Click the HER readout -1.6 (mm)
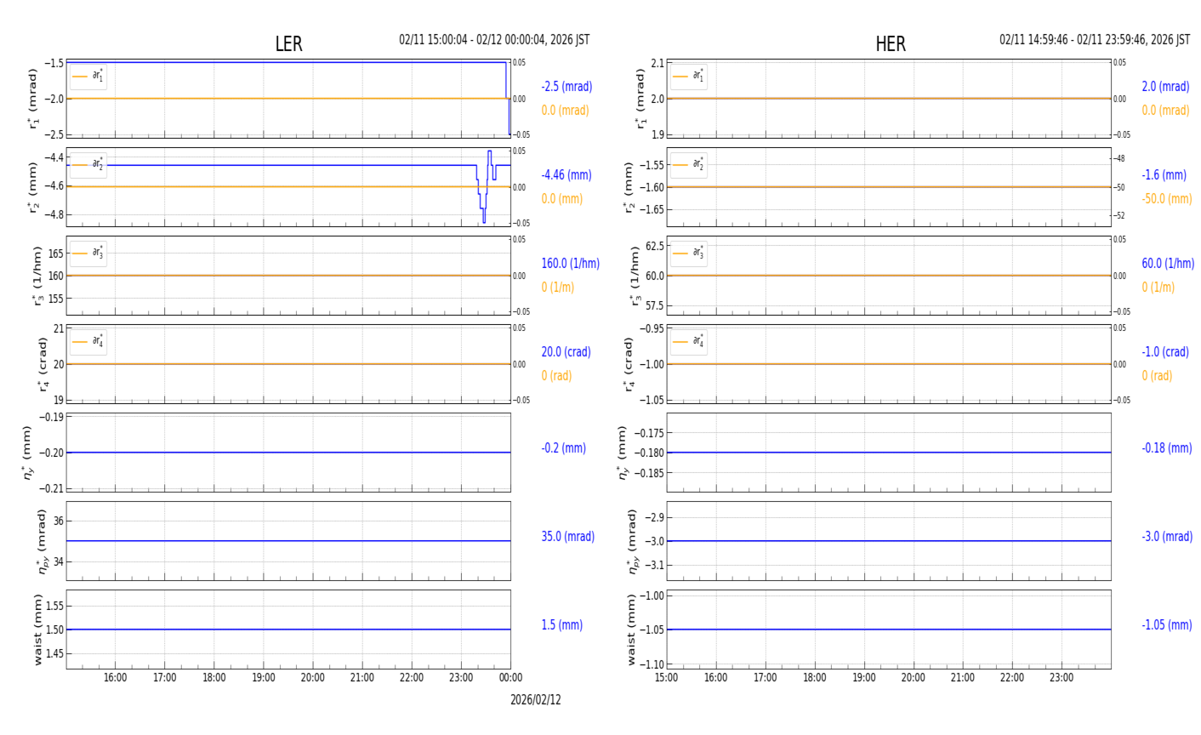The image size is (1201, 735). coord(1164,175)
